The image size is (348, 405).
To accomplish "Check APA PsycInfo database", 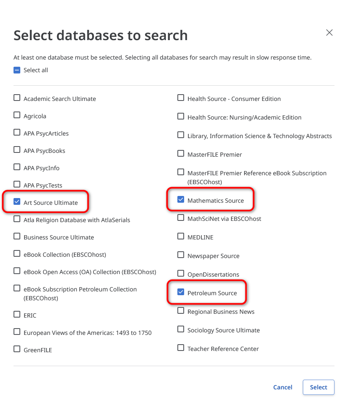I will tap(17, 167).
